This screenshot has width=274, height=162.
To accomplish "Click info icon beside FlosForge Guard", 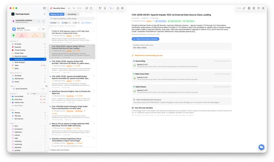I will click(x=45, y=14).
